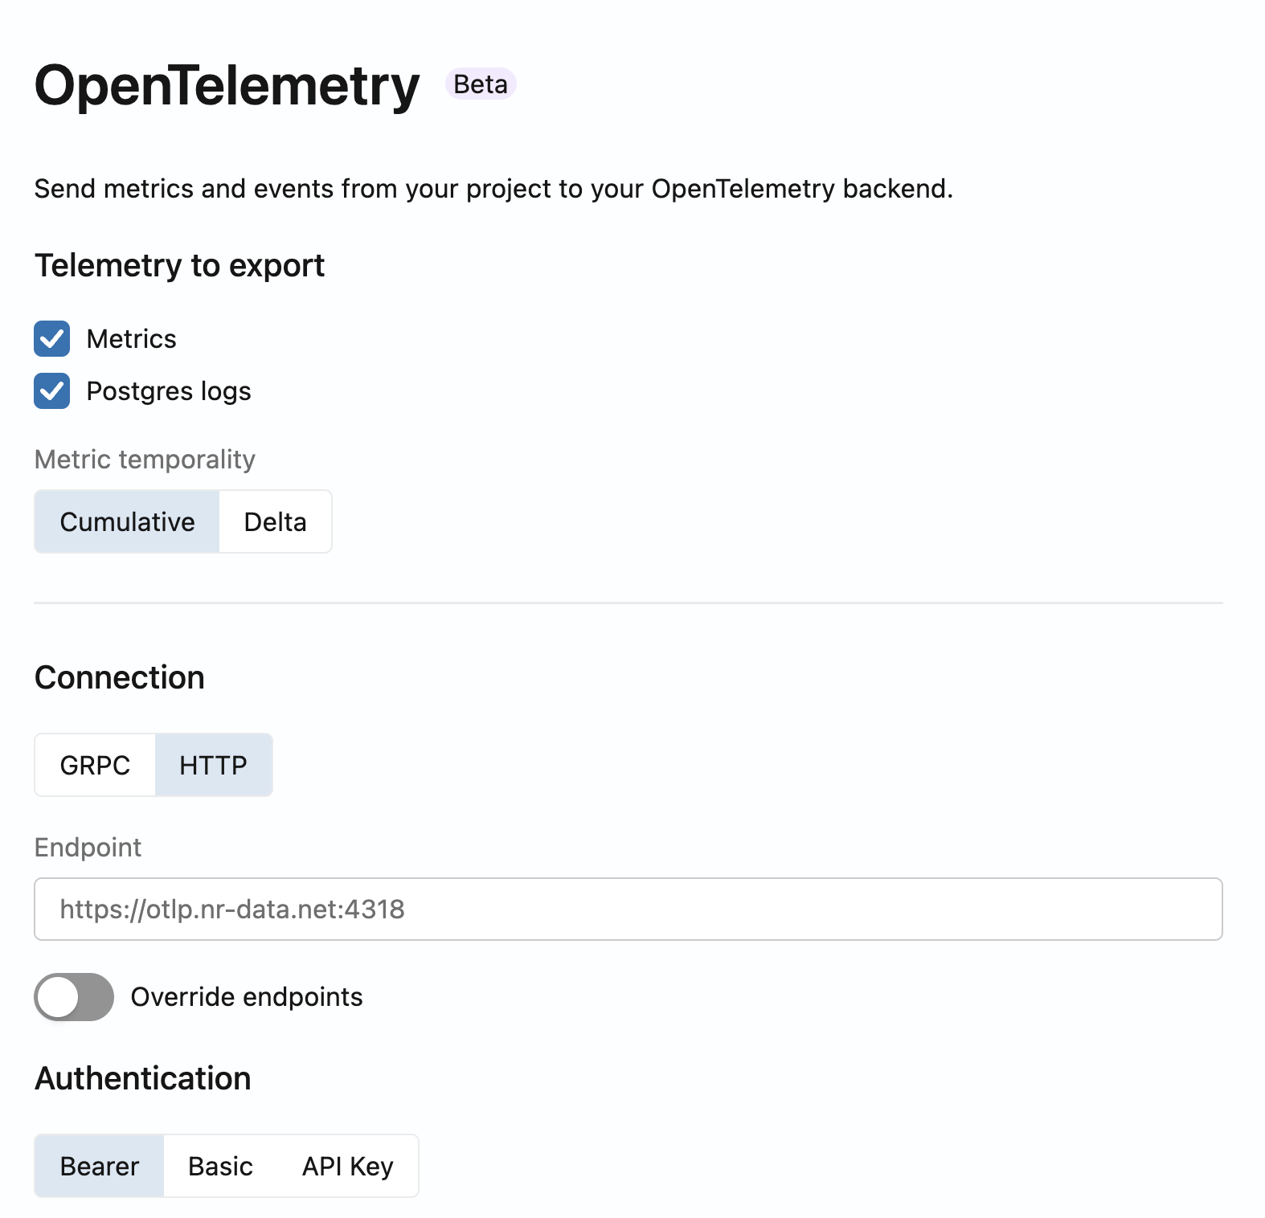The height and width of the screenshot is (1218, 1265).
Task: Choose API Key authentication
Action: [347, 1166]
